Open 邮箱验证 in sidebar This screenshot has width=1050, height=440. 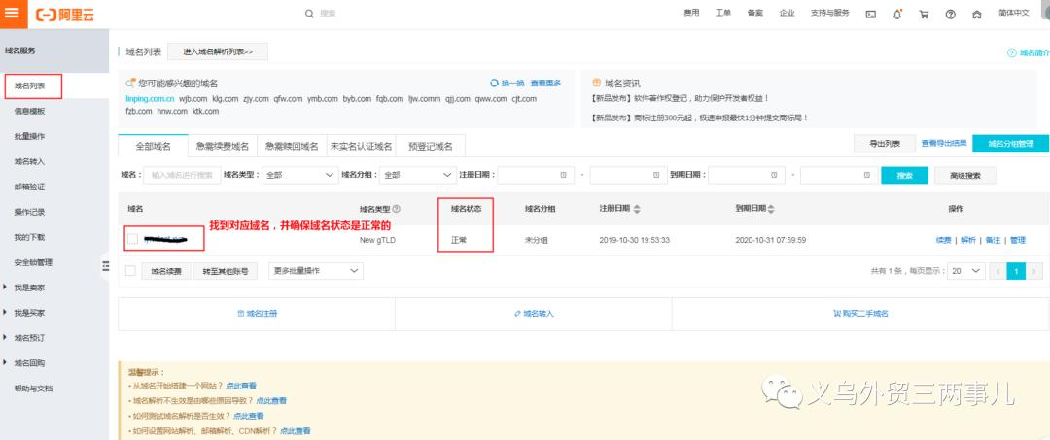pyautogui.click(x=29, y=186)
